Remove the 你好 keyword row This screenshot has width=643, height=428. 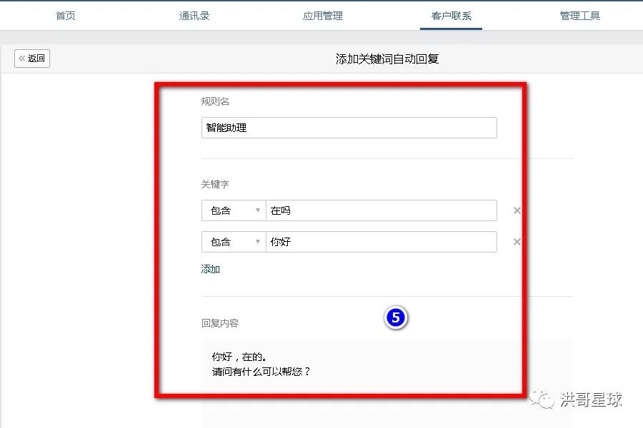click(517, 242)
